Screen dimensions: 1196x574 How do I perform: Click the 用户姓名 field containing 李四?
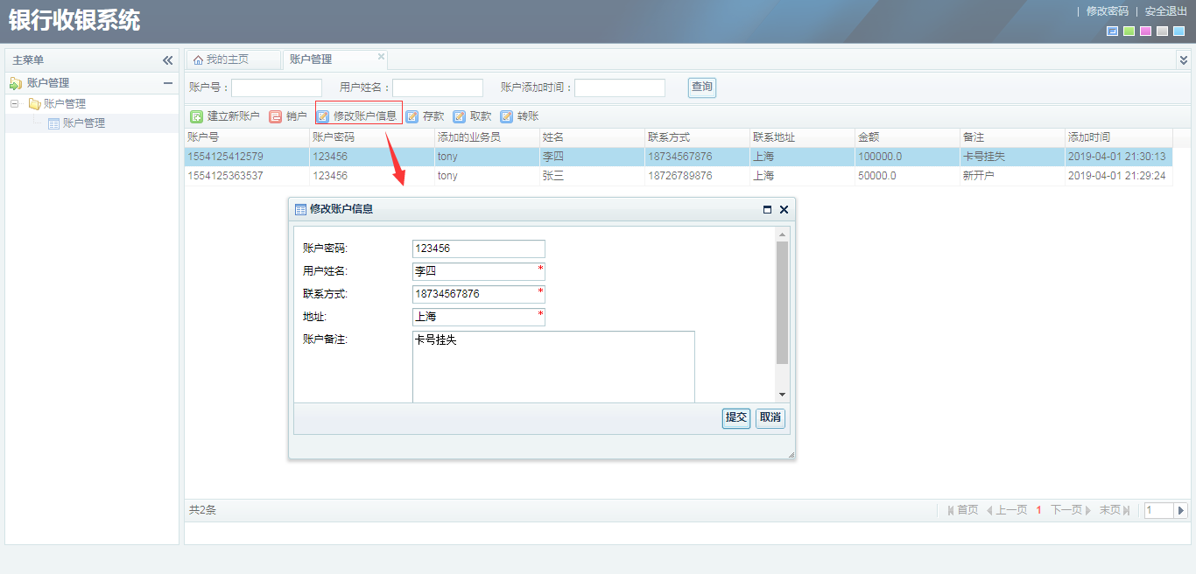(x=479, y=271)
